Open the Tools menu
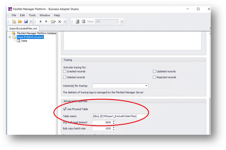This screenshot has height=150, width=226. 32,15
